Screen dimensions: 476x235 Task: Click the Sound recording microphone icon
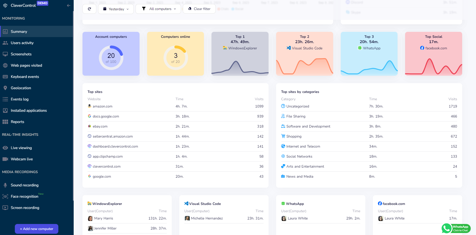click(5, 185)
